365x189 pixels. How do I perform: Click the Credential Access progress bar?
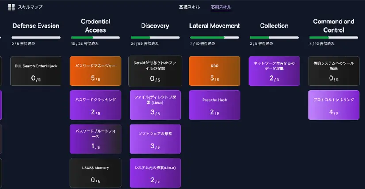click(x=96, y=37)
